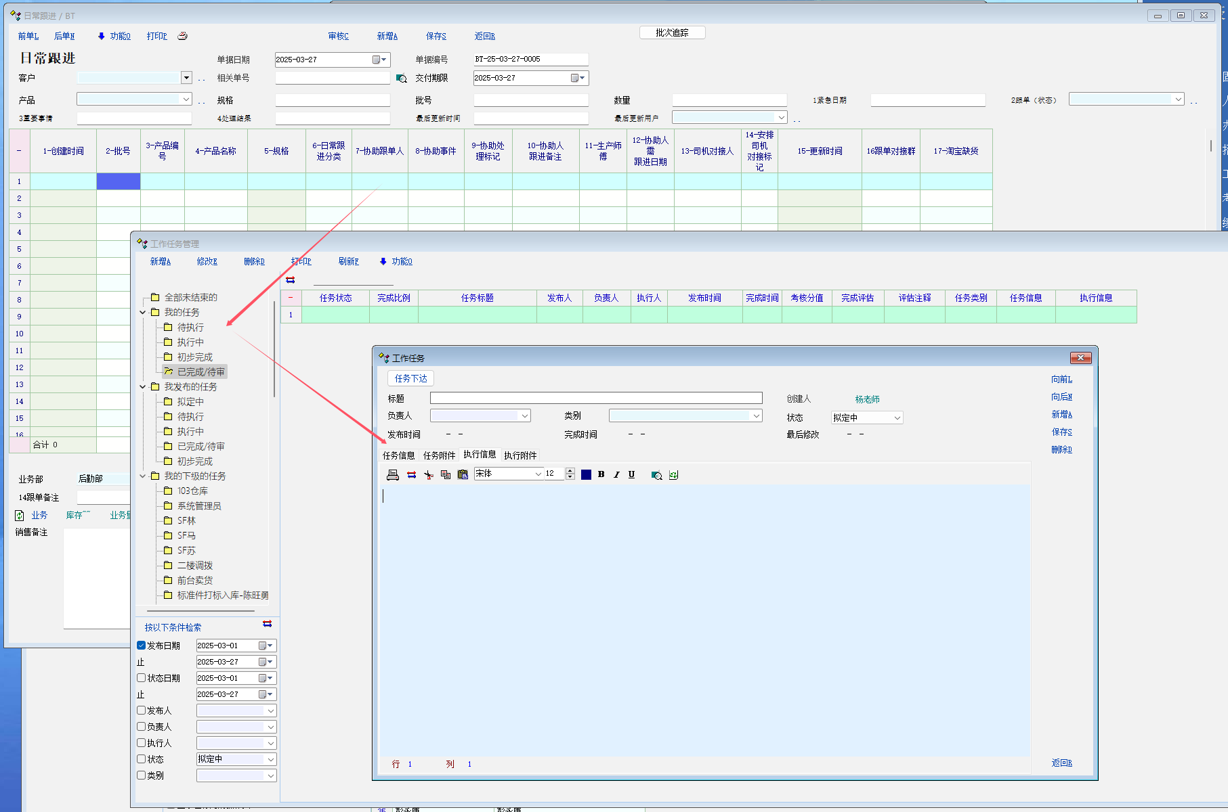Toggle bold text formatting
This screenshot has height=812, width=1228.
(601, 475)
